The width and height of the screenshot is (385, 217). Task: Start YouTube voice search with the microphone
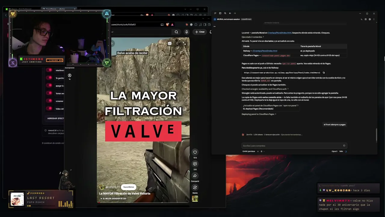(186, 32)
